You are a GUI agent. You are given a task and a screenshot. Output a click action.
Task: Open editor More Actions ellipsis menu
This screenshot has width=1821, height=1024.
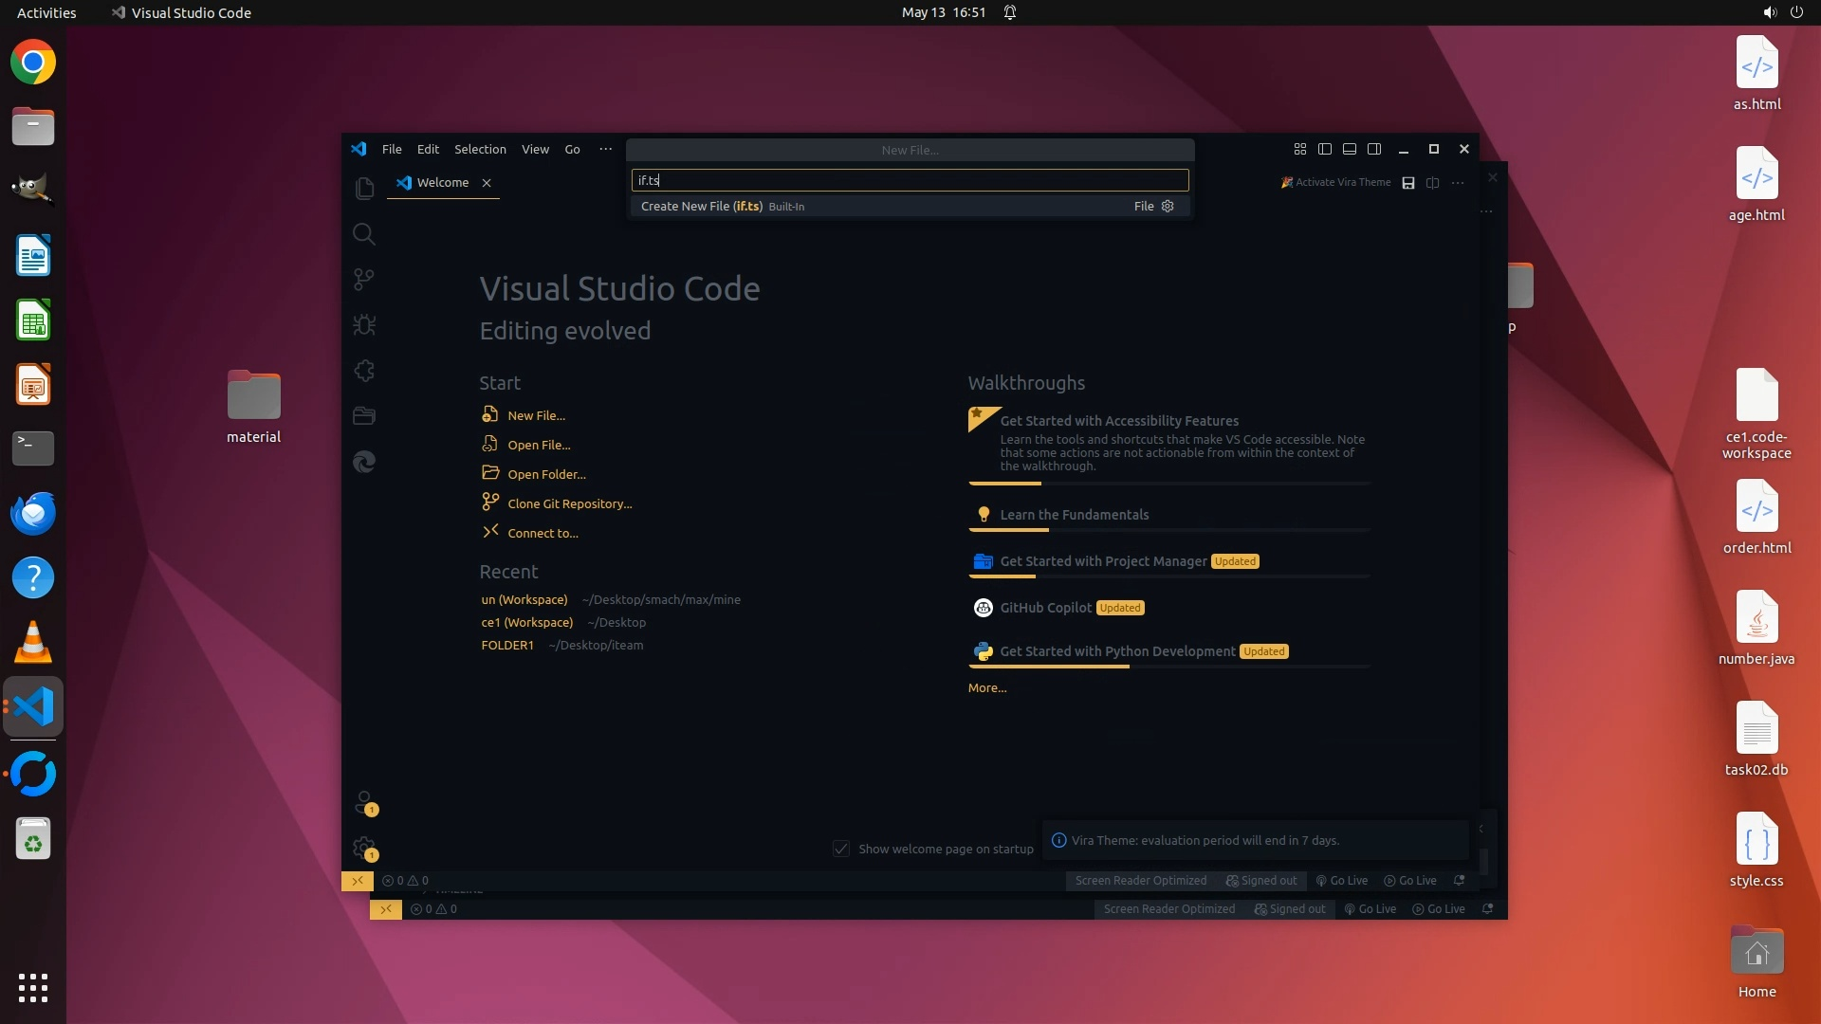(x=1458, y=183)
